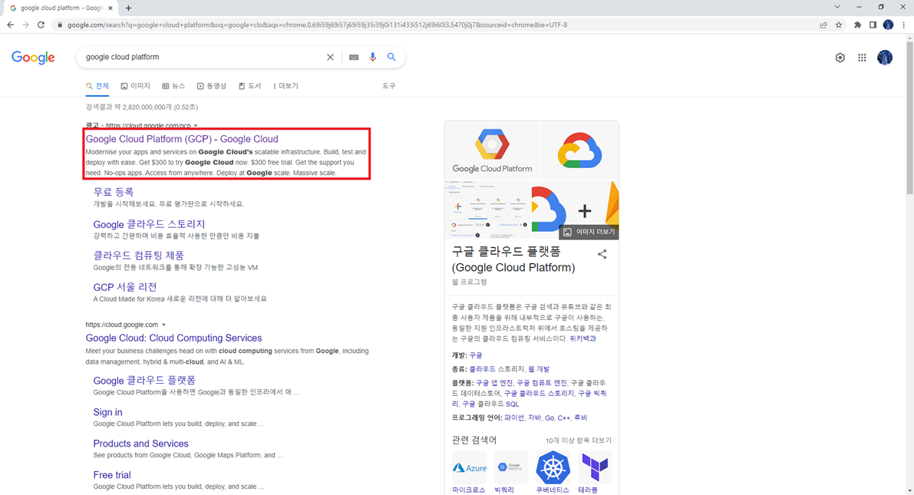Screen dimensions: 914x495
Task: Click the cloud console screenshot thumbnail
Action: (x=487, y=210)
